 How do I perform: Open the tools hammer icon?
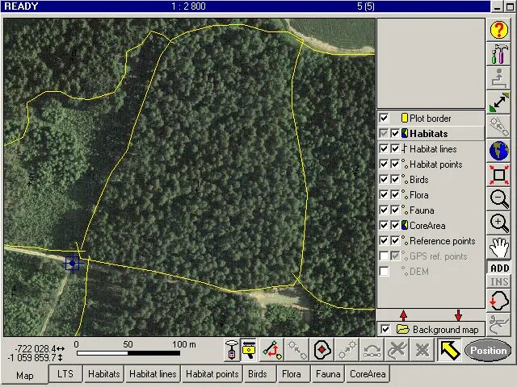[499, 54]
